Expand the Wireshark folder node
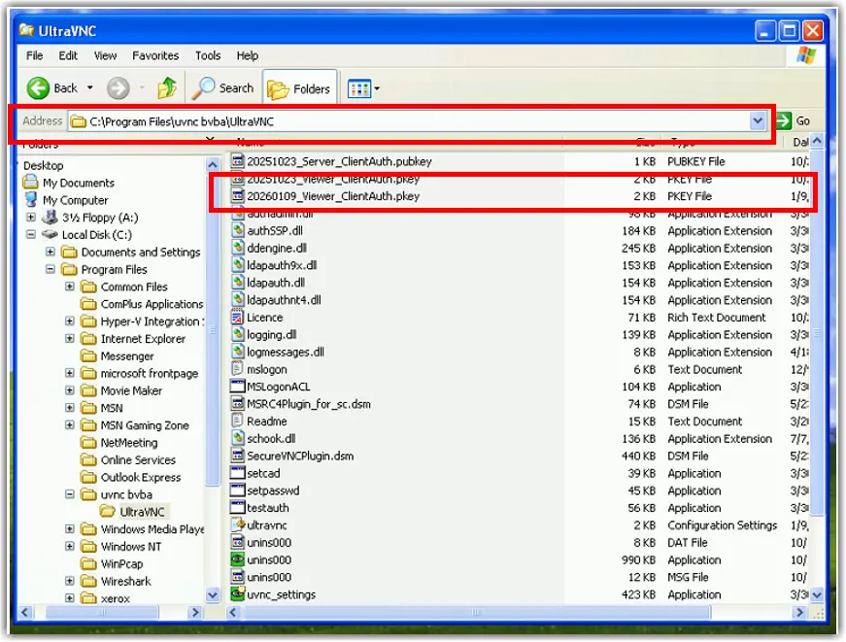The height and width of the screenshot is (642, 846). pos(70,581)
